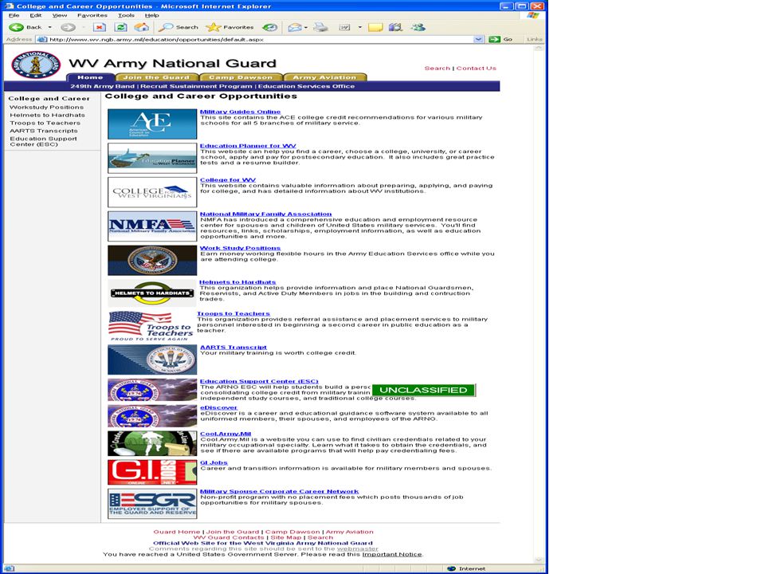The width and height of the screenshot is (765, 574).
Task: Click the Helmets to Hardhats logo image
Action: click(x=152, y=293)
